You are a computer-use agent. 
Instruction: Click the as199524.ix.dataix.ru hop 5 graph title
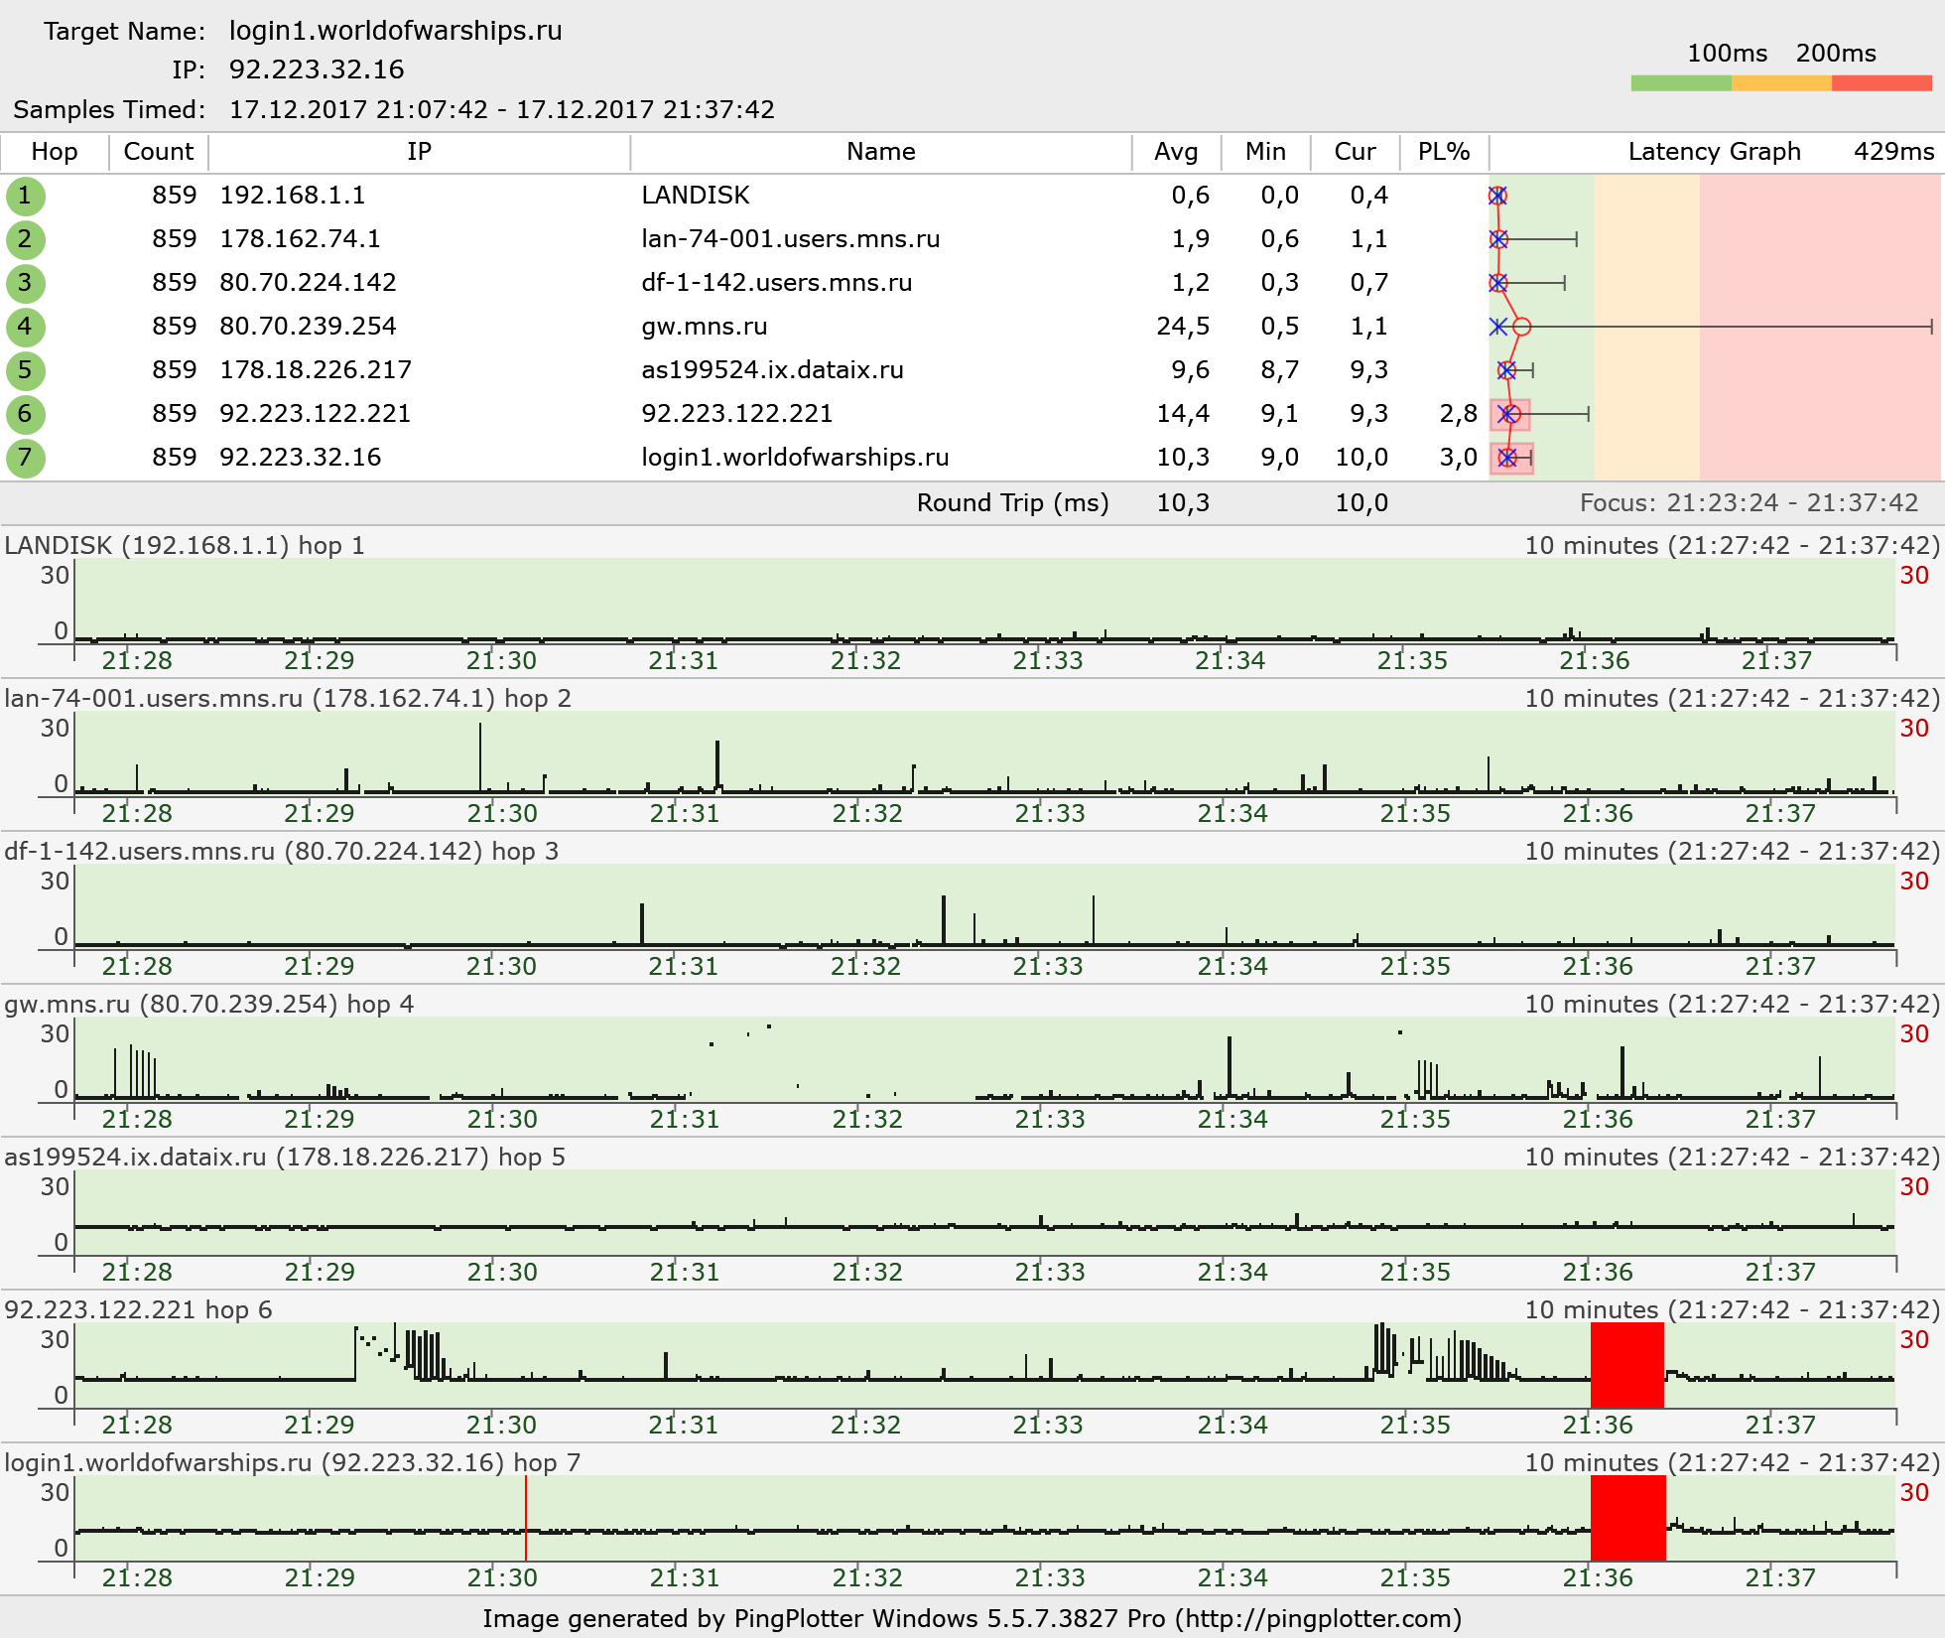pyautogui.click(x=285, y=1158)
